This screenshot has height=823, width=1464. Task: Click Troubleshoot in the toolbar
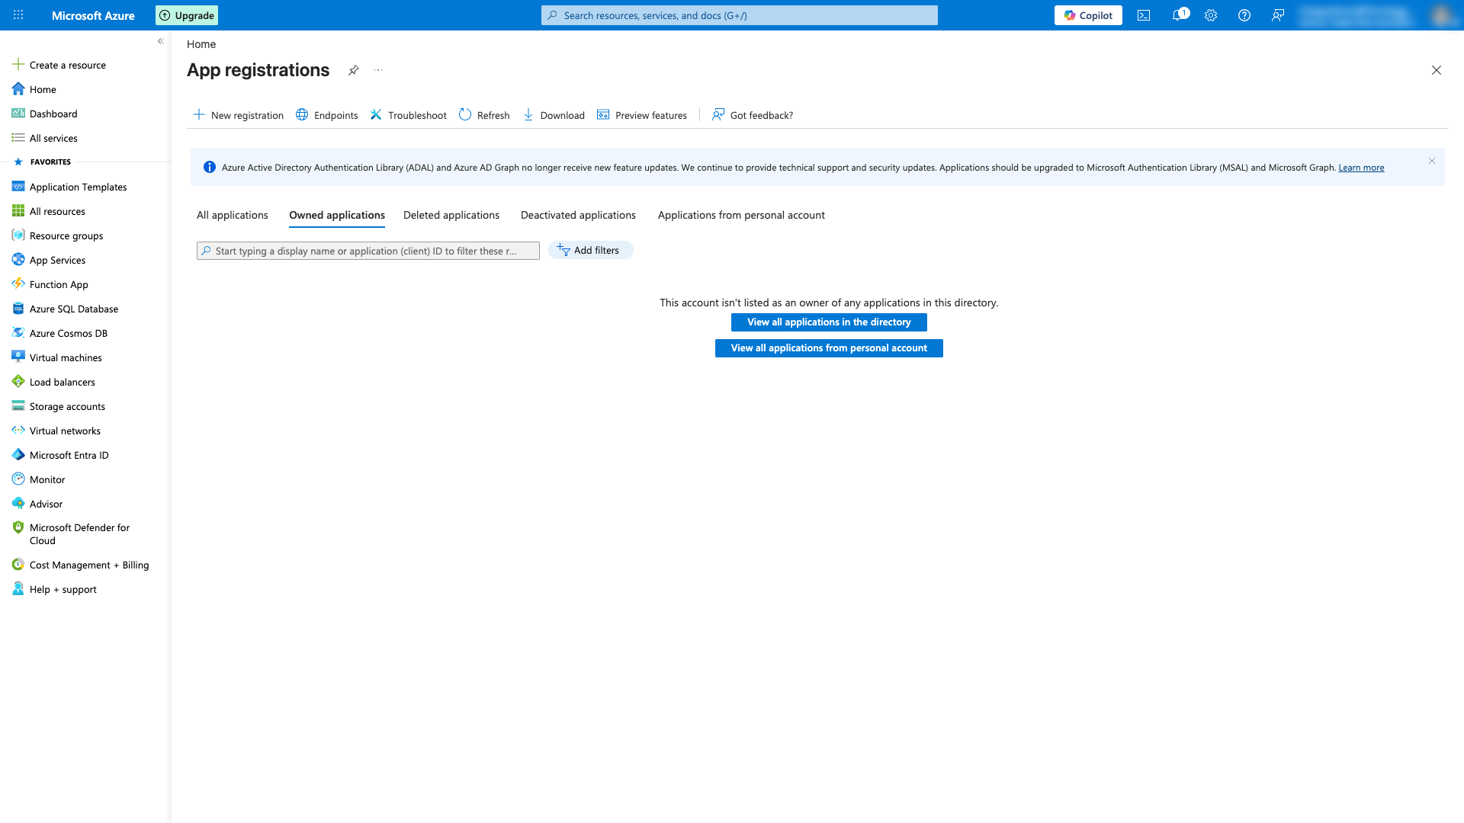point(409,115)
